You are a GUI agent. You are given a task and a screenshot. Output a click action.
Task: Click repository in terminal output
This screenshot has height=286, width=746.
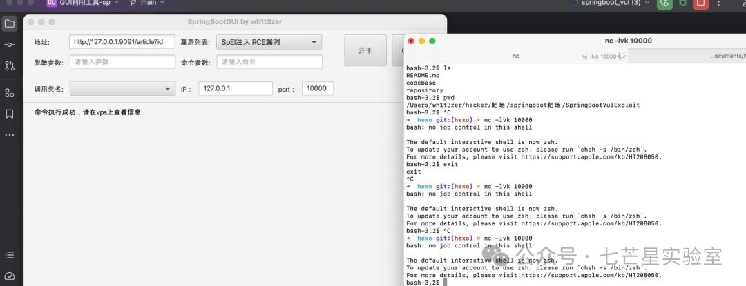click(x=425, y=90)
